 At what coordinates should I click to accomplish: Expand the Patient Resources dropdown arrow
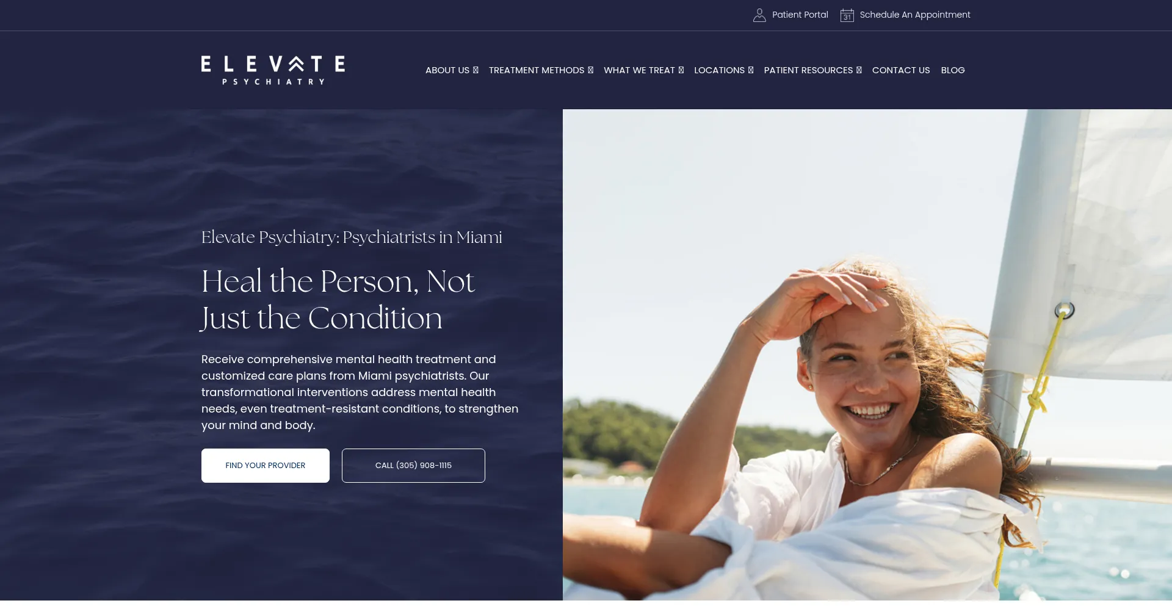click(859, 70)
